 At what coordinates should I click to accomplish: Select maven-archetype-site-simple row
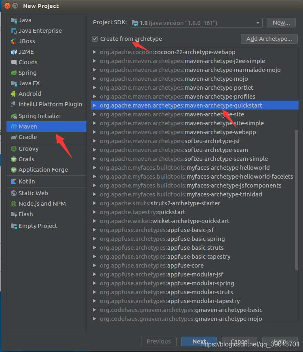click(195, 123)
